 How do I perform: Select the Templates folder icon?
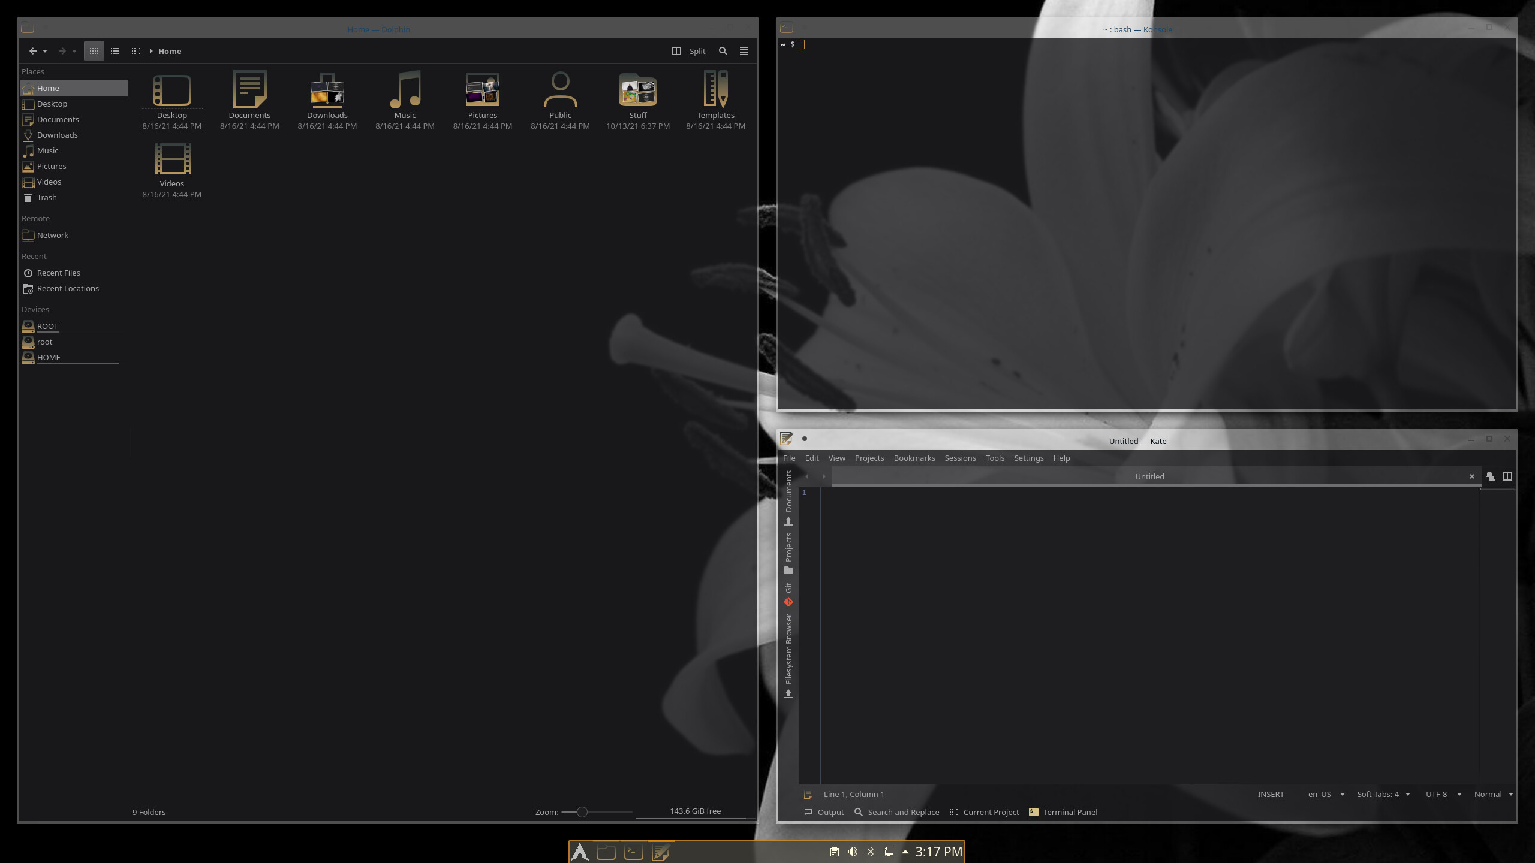[x=716, y=90]
